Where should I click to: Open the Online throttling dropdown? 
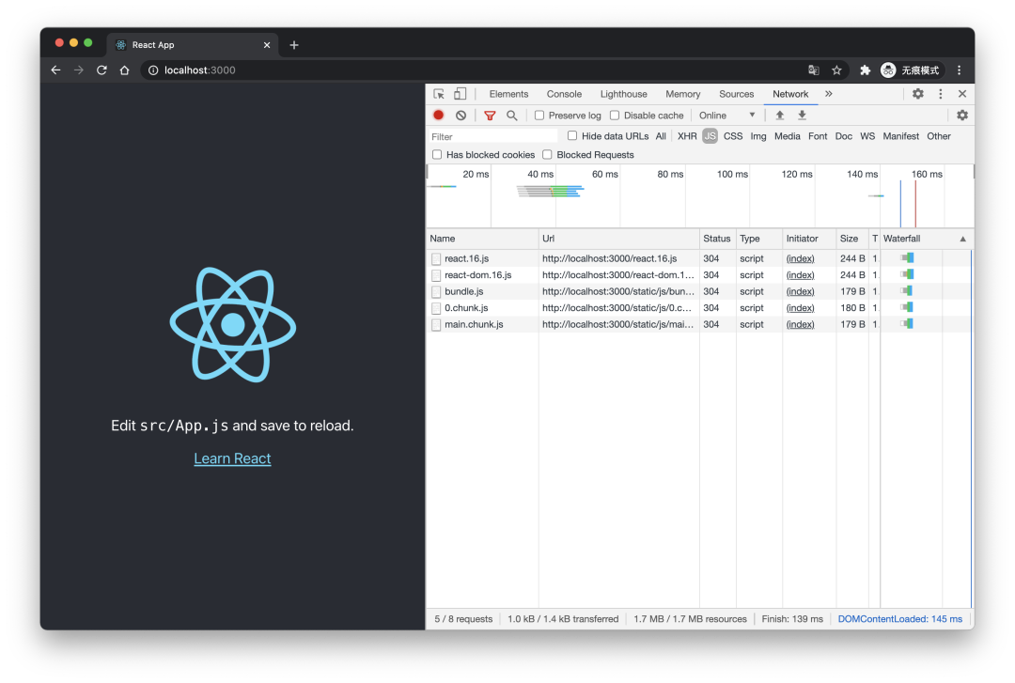(x=726, y=116)
